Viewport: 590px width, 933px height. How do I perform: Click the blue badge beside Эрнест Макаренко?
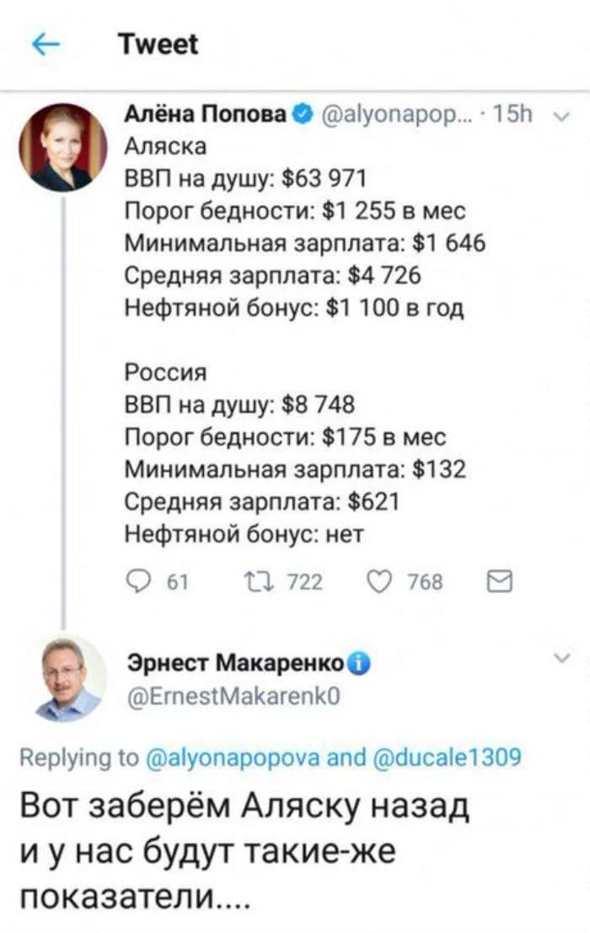pos(357,665)
